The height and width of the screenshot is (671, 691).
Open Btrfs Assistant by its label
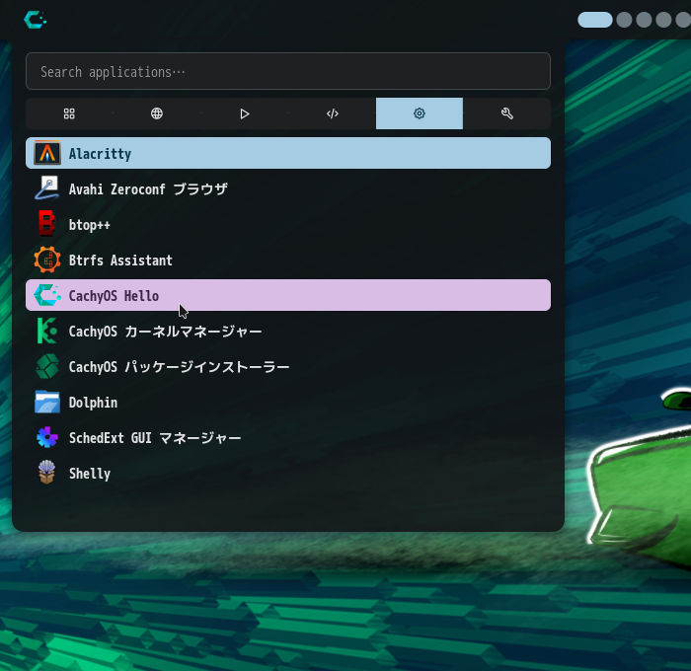pyautogui.click(x=120, y=261)
